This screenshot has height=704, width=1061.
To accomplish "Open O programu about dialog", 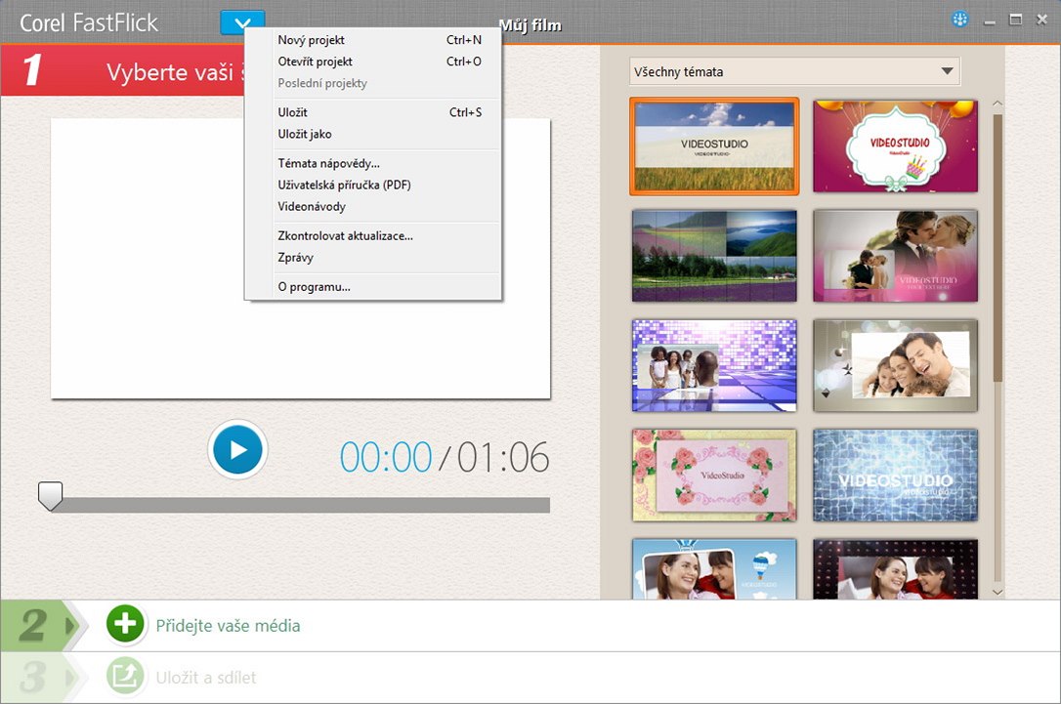I will coord(315,286).
